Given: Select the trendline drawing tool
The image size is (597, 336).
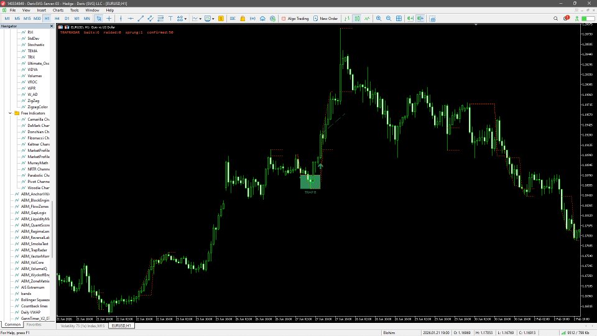Looking at the screenshot, I should (141, 18).
